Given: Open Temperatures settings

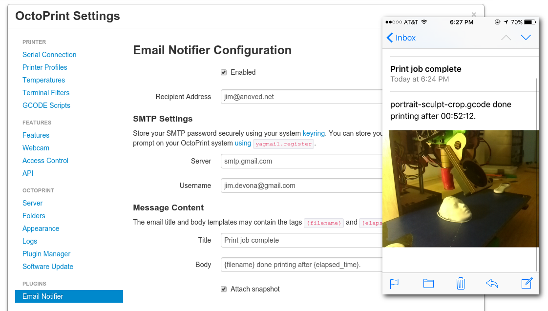Looking at the screenshot, I should point(43,80).
